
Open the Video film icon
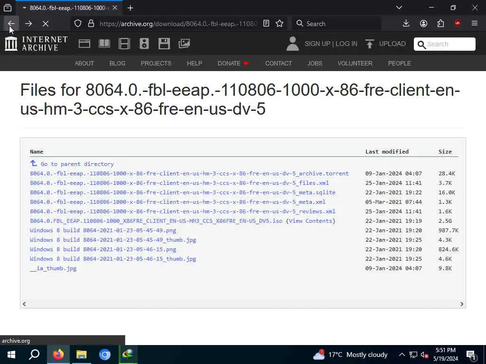click(124, 44)
